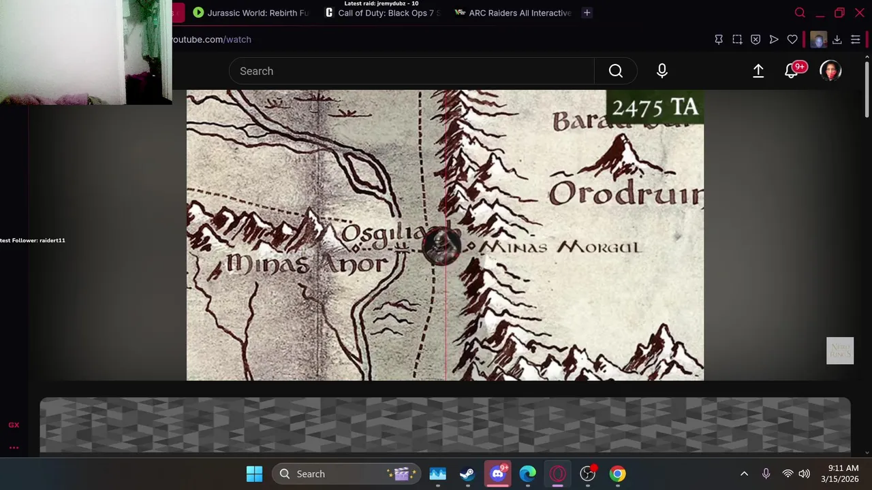Open OBS Studio from the taskbar
This screenshot has width=872, height=490.
tap(588, 474)
